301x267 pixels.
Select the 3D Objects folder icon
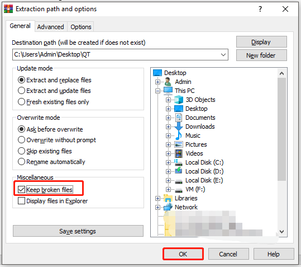pyautogui.click(x=179, y=100)
